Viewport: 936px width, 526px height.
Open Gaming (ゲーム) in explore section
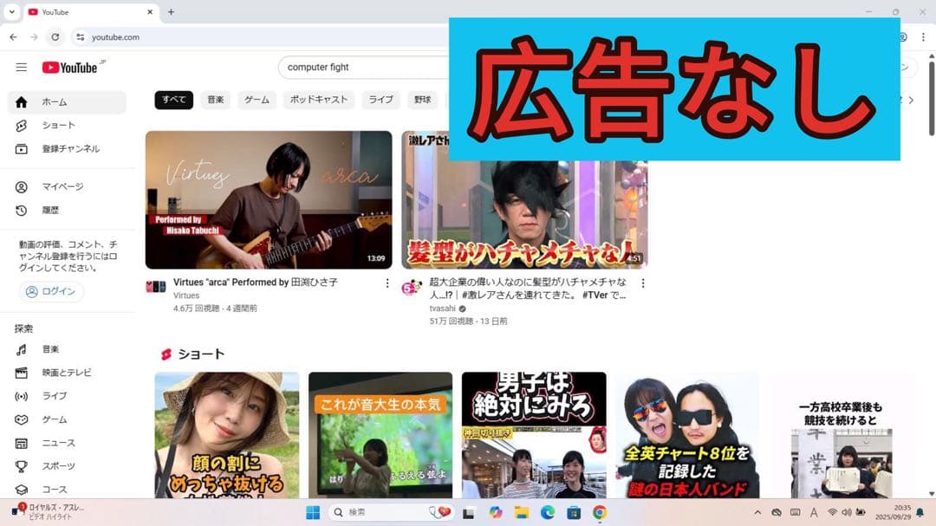coord(67,419)
